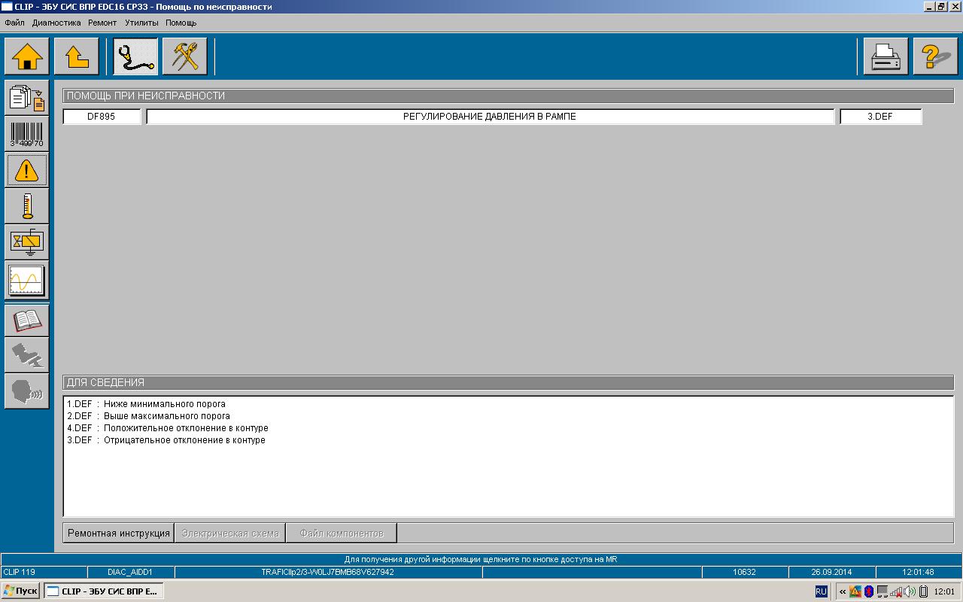The width and height of the screenshot is (963, 602).
Task: Click the barcode identification sidebar icon
Action: pos(27,134)
